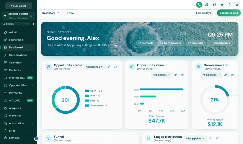This screenshot has height=144, width=243.
Task: Click the green phone dialer icon
Action: (x=199, y=5)
